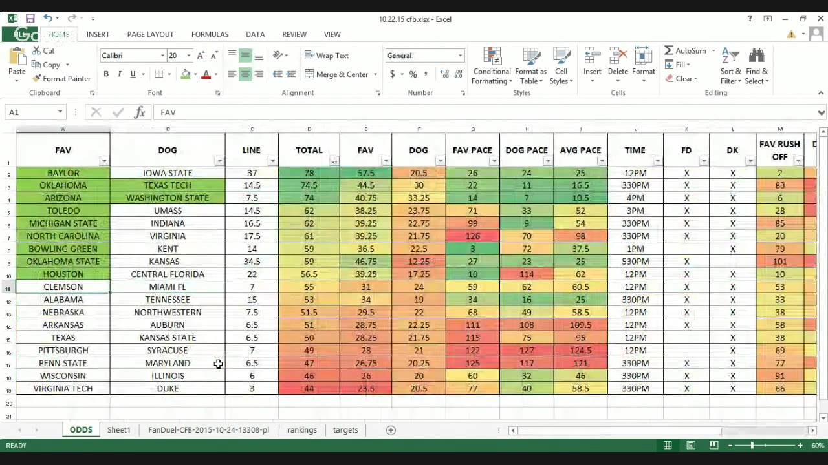Select the Format Painter tool
The width and height of the screenshot is (828, 465).
pyautogui.click(x=61, y=79)
